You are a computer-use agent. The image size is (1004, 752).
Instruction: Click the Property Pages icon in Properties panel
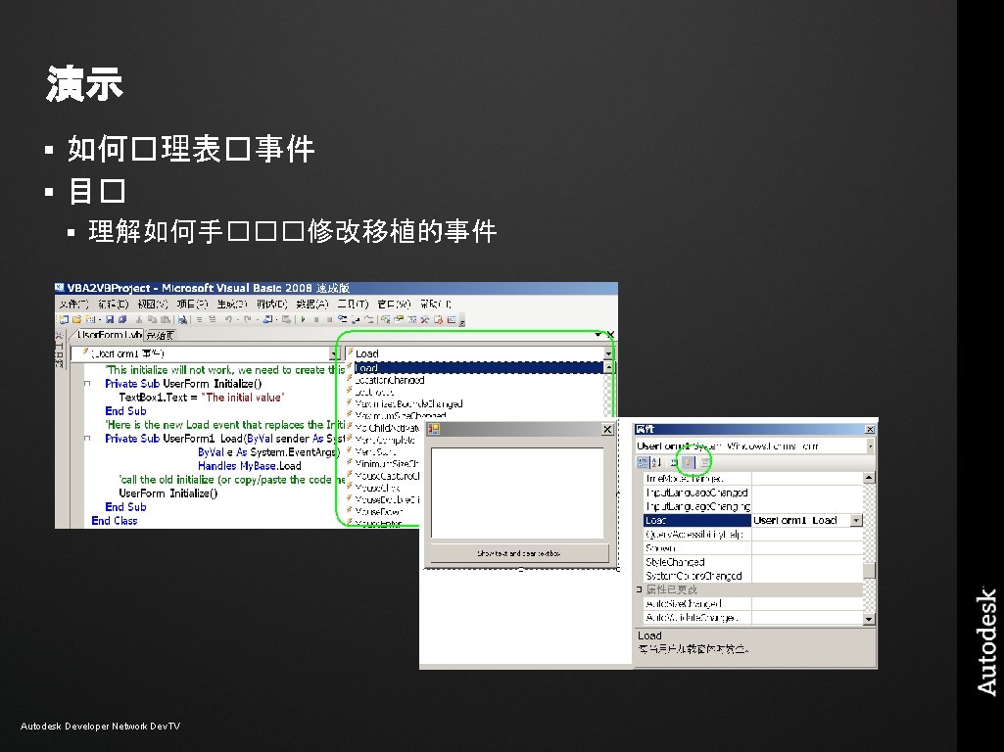tap(704, 462)
